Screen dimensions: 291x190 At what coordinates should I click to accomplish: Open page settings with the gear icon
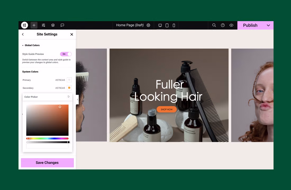[x=148, y=25]
